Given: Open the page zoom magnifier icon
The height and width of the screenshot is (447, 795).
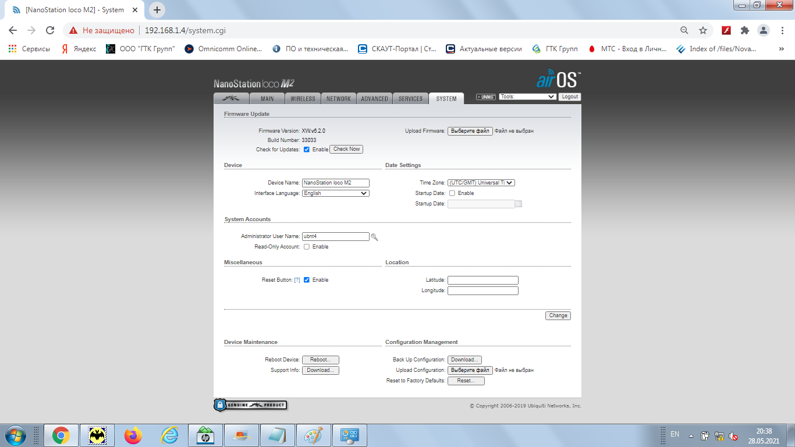Looking at the screenshot, I should coord(684,30).
